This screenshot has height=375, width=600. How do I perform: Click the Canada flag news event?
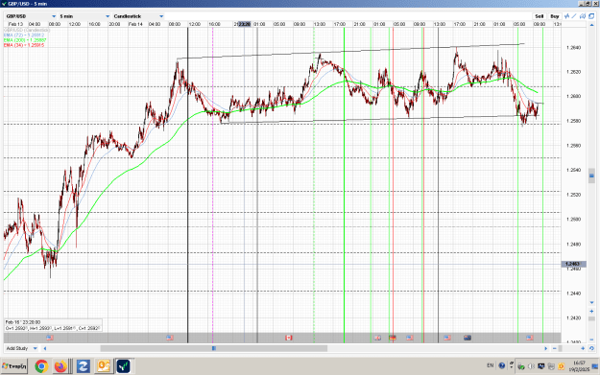(x=289, y=338)
